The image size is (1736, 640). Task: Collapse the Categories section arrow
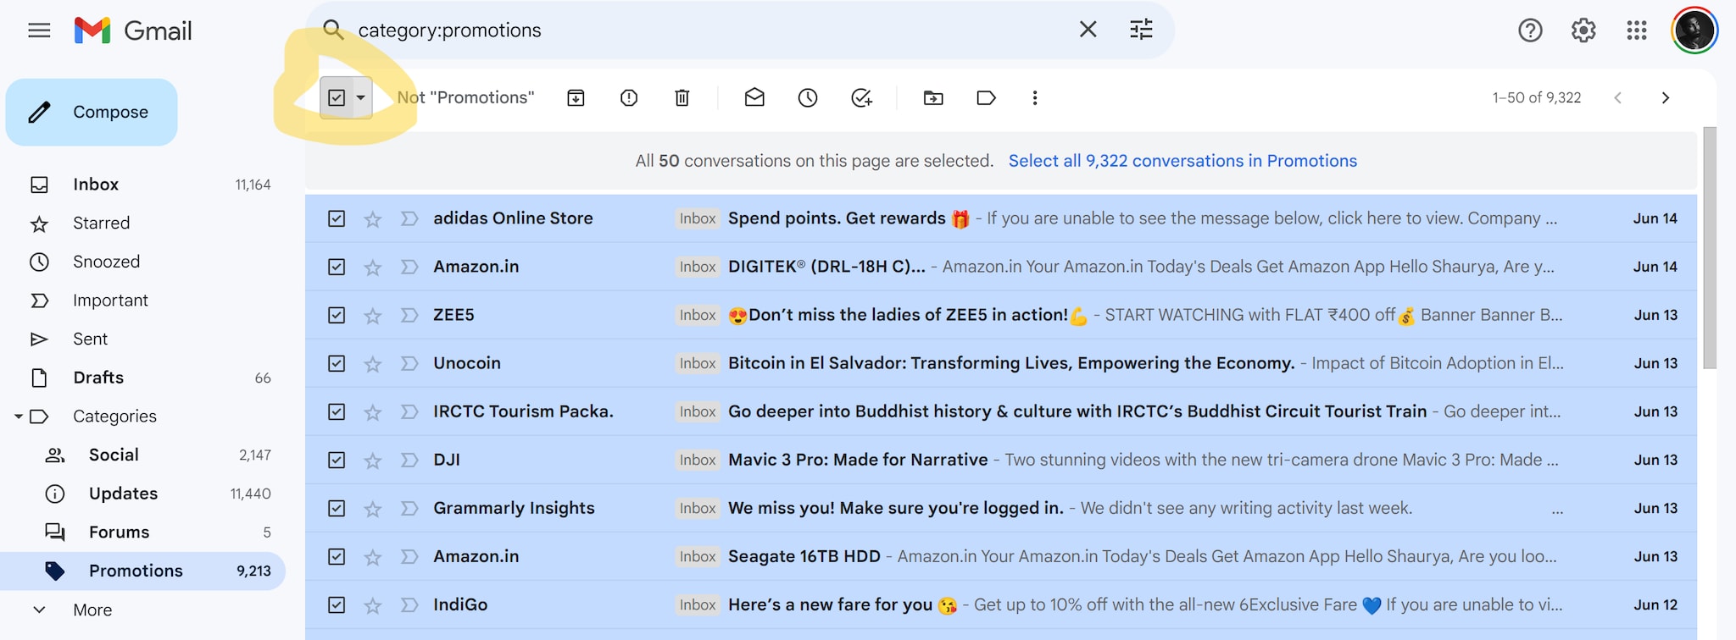pos(18,417)
